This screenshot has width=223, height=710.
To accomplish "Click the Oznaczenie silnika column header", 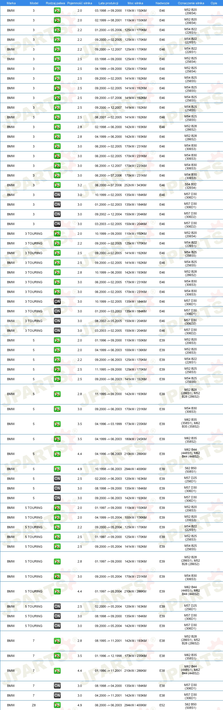I will coord(191,3).
